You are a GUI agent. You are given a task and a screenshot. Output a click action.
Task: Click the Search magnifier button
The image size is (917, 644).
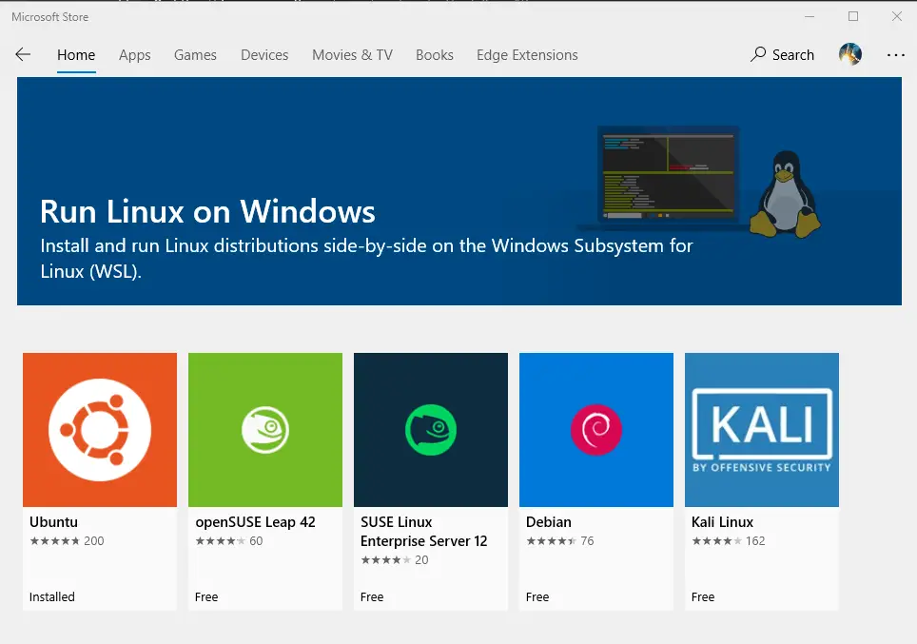tap(782, 54)
